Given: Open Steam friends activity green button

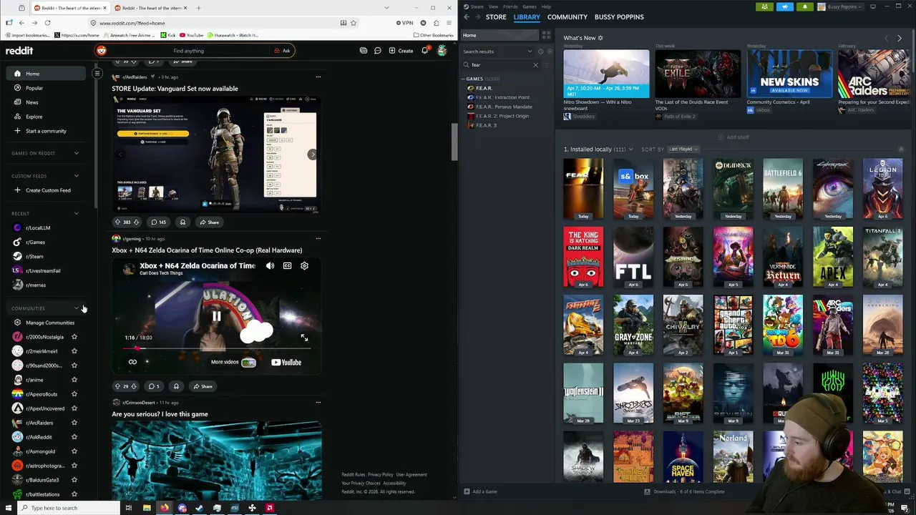Looking at the screenshot, I should click(764, 7).
